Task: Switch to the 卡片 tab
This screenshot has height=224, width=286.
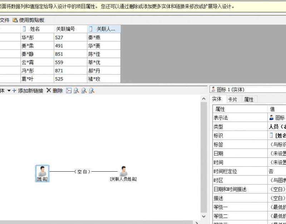Action: (x=233, y=99)
